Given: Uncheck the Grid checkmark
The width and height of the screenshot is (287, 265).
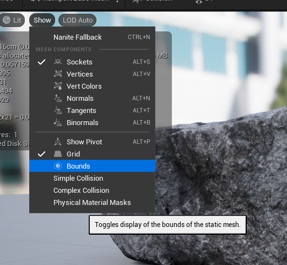Looking at the screenshot, I should pos(41,154).
